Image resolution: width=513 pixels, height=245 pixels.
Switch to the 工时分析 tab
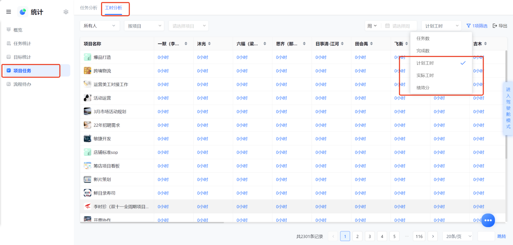(113, 8)
